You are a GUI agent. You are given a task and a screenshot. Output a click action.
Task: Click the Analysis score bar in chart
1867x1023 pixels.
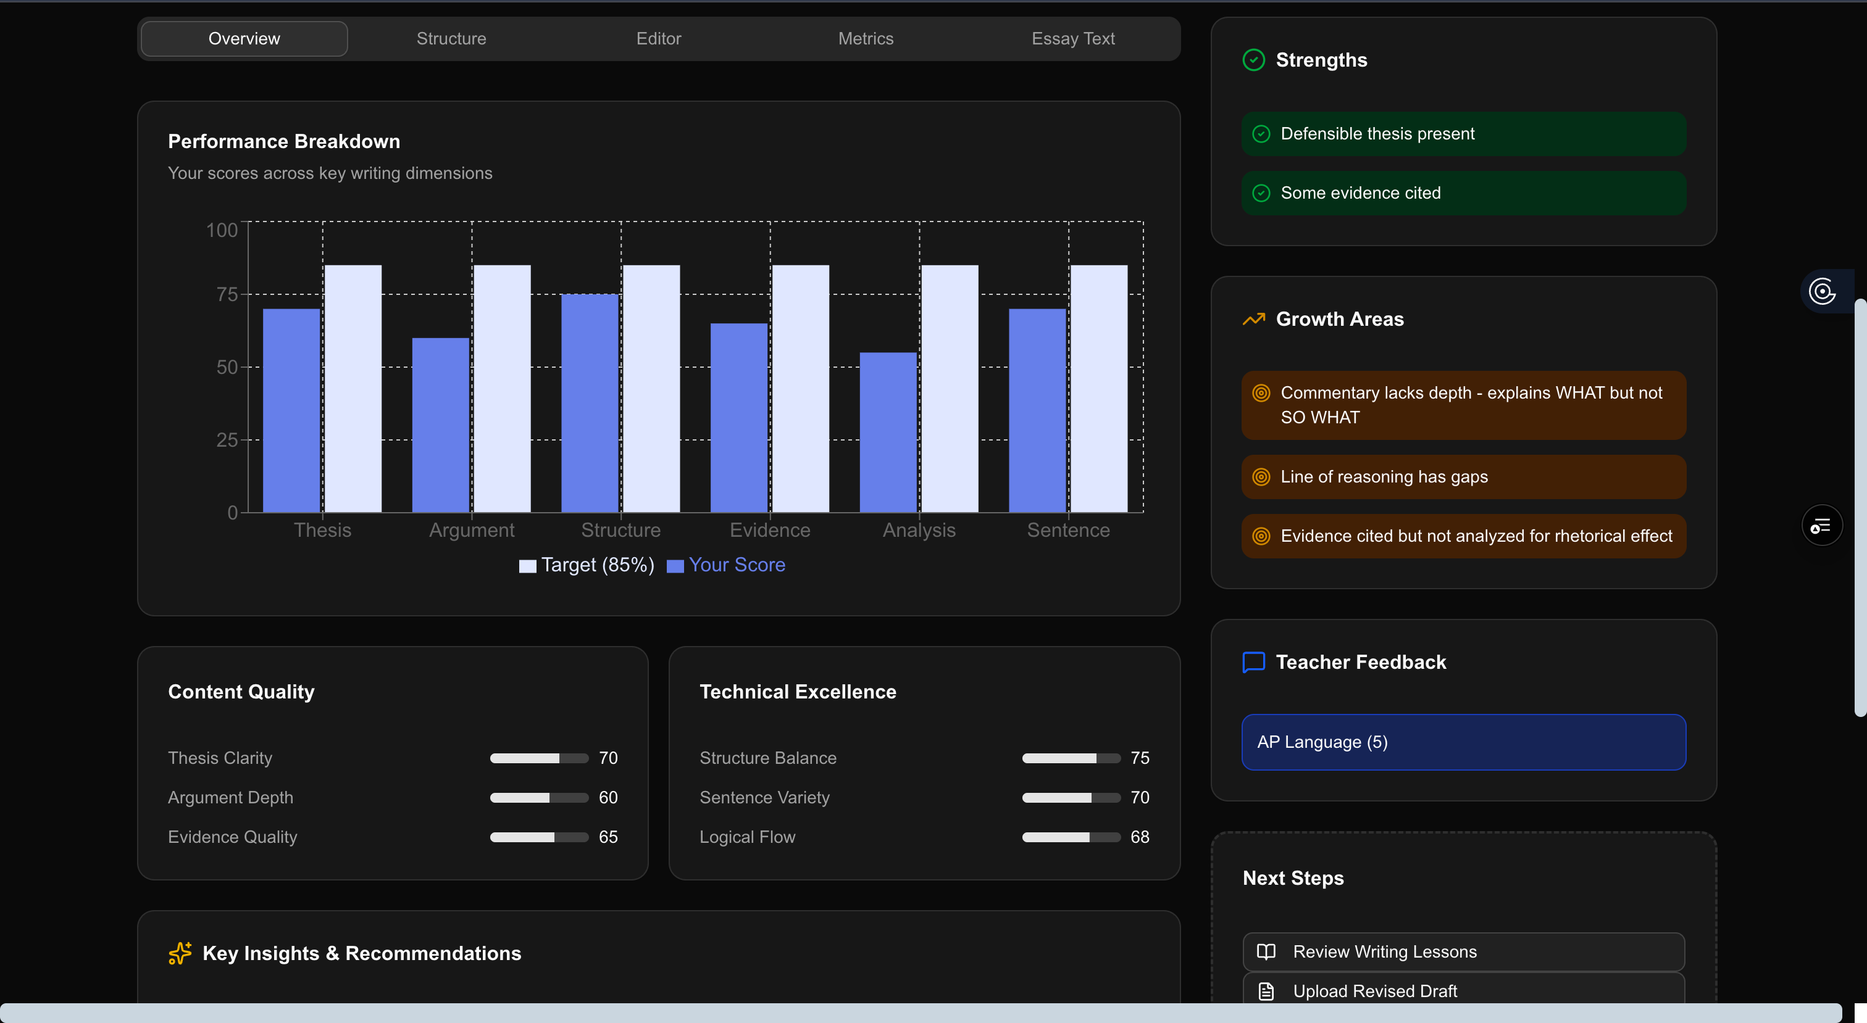pyautogui.click(x=888, y=432)
